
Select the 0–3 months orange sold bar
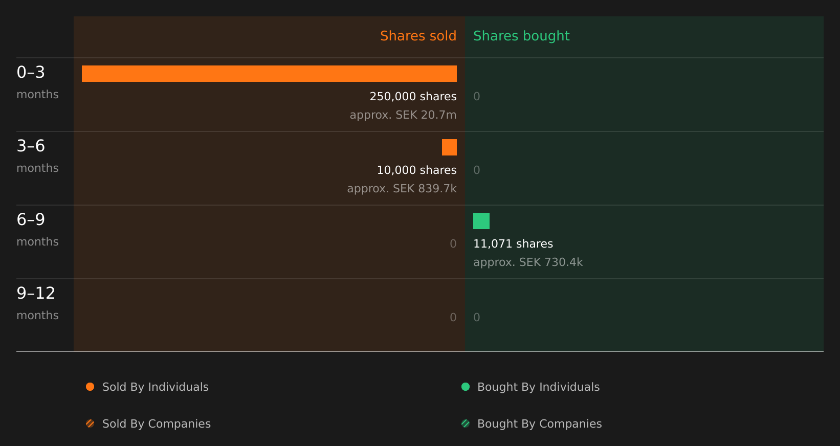coord(269,74)
